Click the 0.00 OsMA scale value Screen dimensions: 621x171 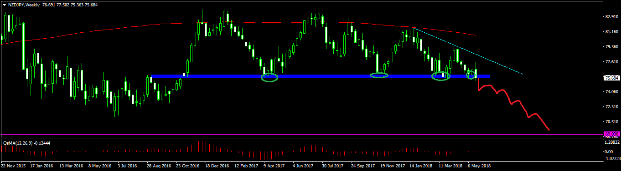point(609,151)
